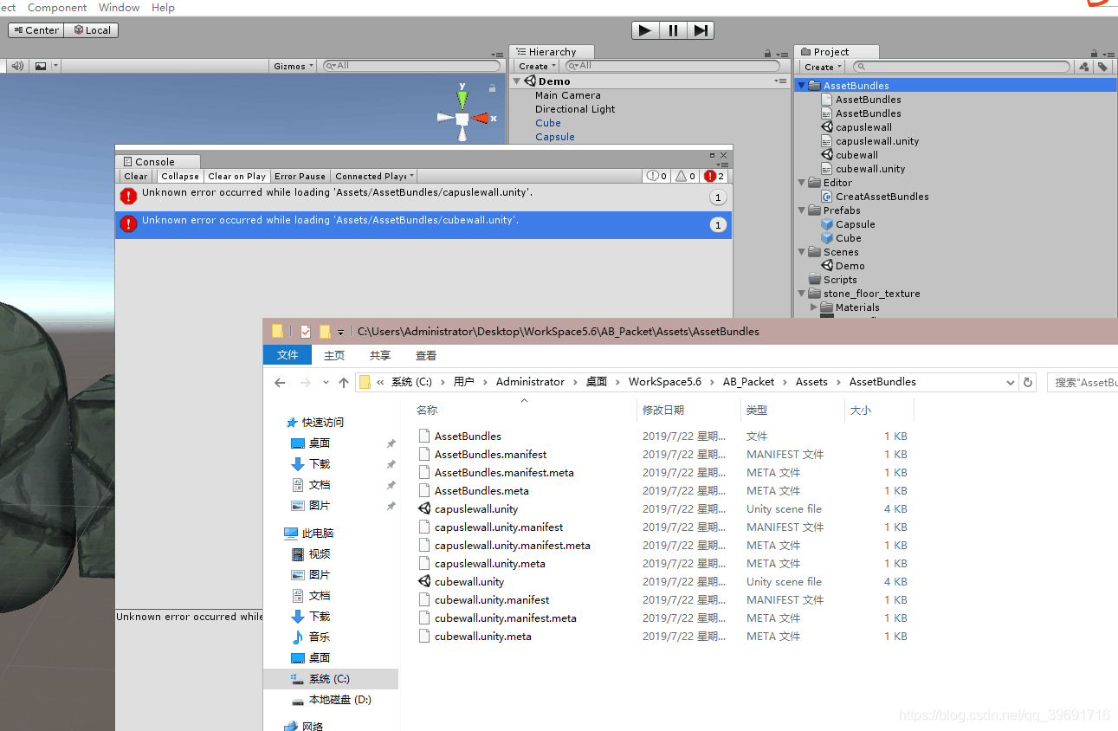
Task: Select the Capsule object in Hierarchy
Action: pos(554,137)
